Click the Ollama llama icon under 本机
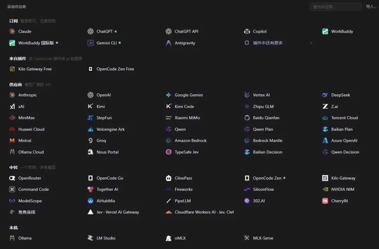 pos(12,238)
